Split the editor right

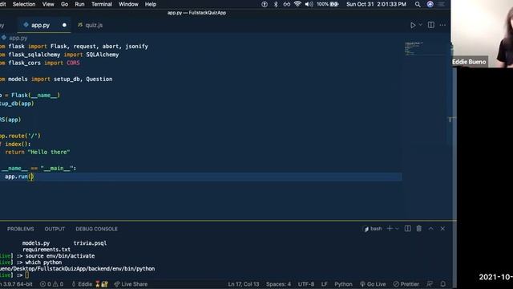[x=431, y=25]
